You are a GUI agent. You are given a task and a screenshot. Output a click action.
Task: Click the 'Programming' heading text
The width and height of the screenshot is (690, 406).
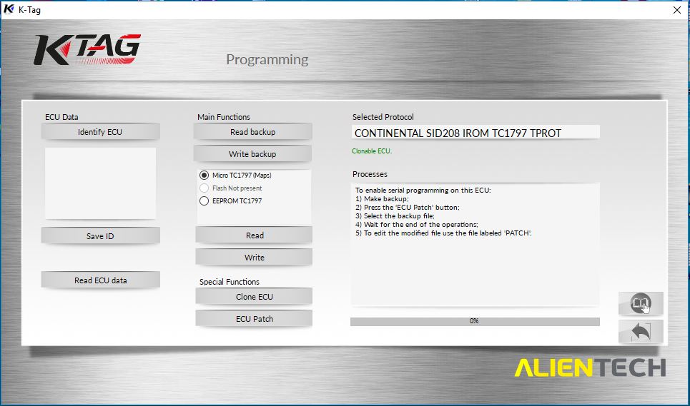pyautogui.click(x=267, y=59)
